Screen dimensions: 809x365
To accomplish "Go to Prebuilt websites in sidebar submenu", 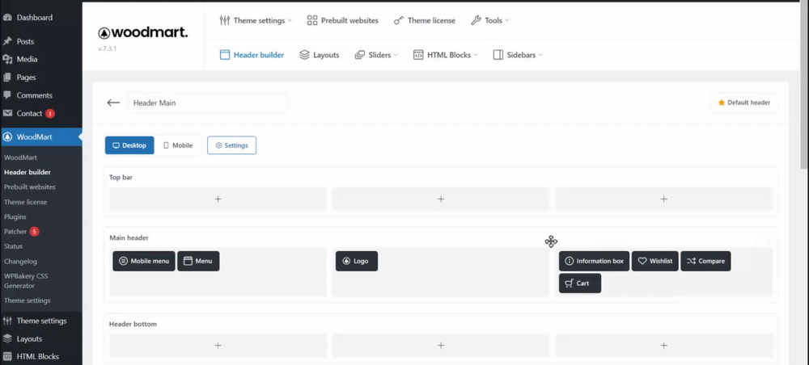I will (29, 187).
